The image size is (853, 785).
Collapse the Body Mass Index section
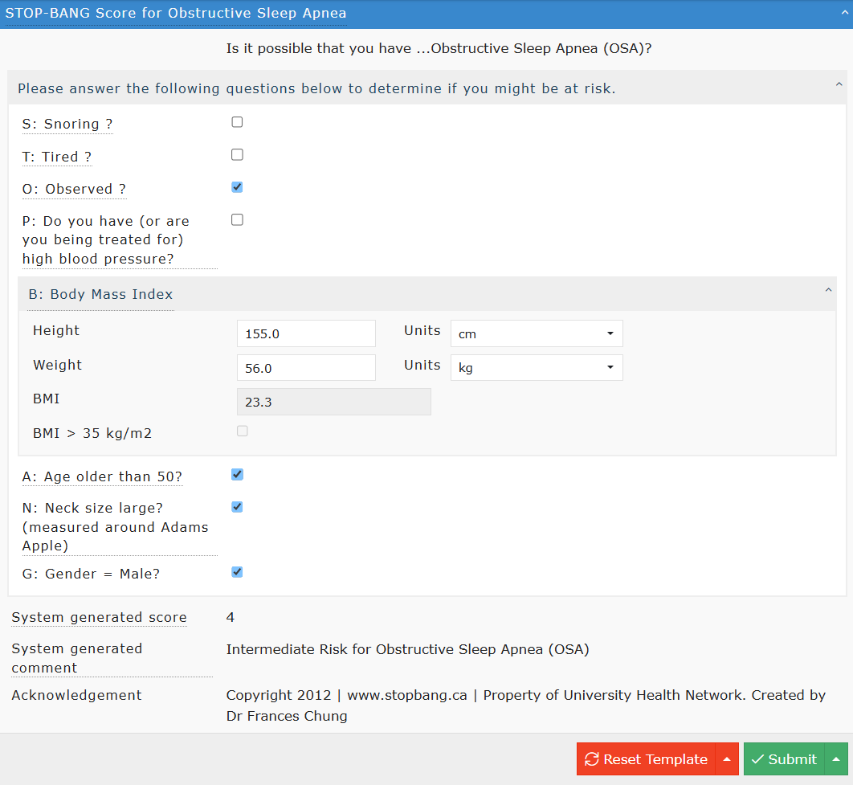[828, 291]
